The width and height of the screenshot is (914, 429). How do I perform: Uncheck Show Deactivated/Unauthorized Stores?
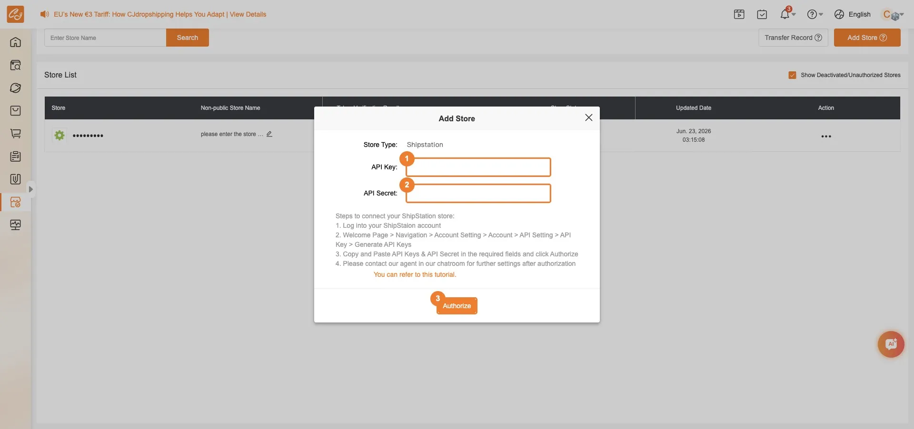tap(792, 75)
